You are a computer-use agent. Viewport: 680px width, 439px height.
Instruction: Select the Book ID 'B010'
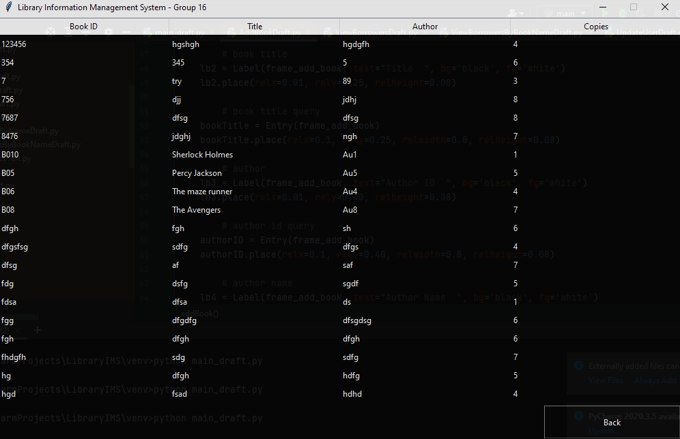click(x=10, y=155)
